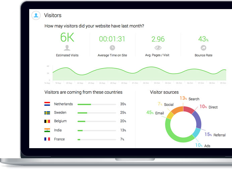This screenshot has height=169, width=232.
Task: Click the India country name
Action: [58, 130]
